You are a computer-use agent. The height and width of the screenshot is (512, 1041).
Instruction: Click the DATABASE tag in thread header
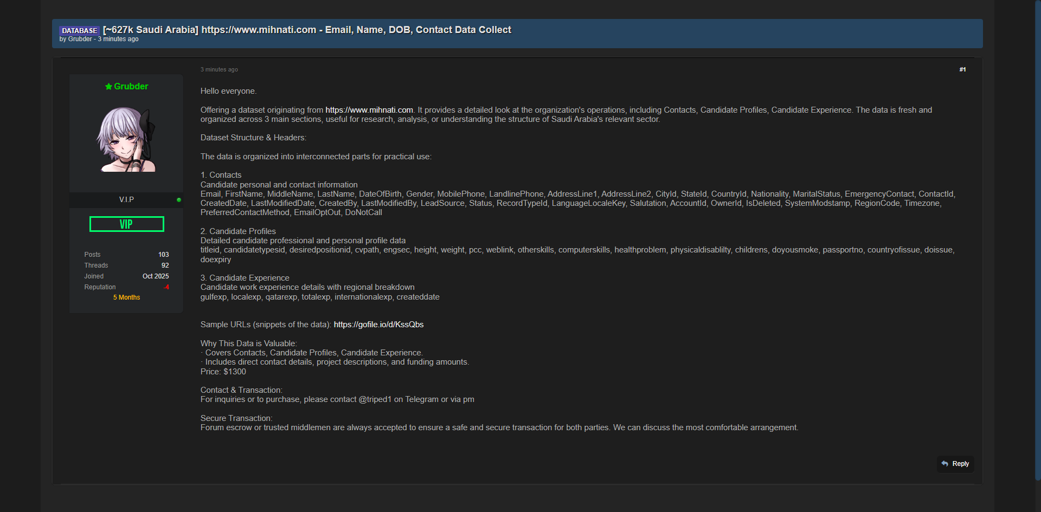pyautogui.click(x=79, y=30)
